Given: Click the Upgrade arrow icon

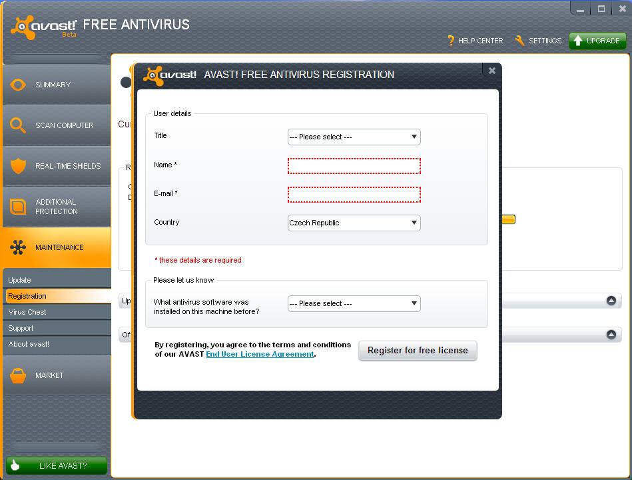Looking at the screenshot, I should pyautogui.click(x=578, y=41).
